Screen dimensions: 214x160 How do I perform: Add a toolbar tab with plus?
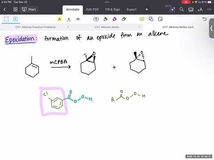[147, 9]
